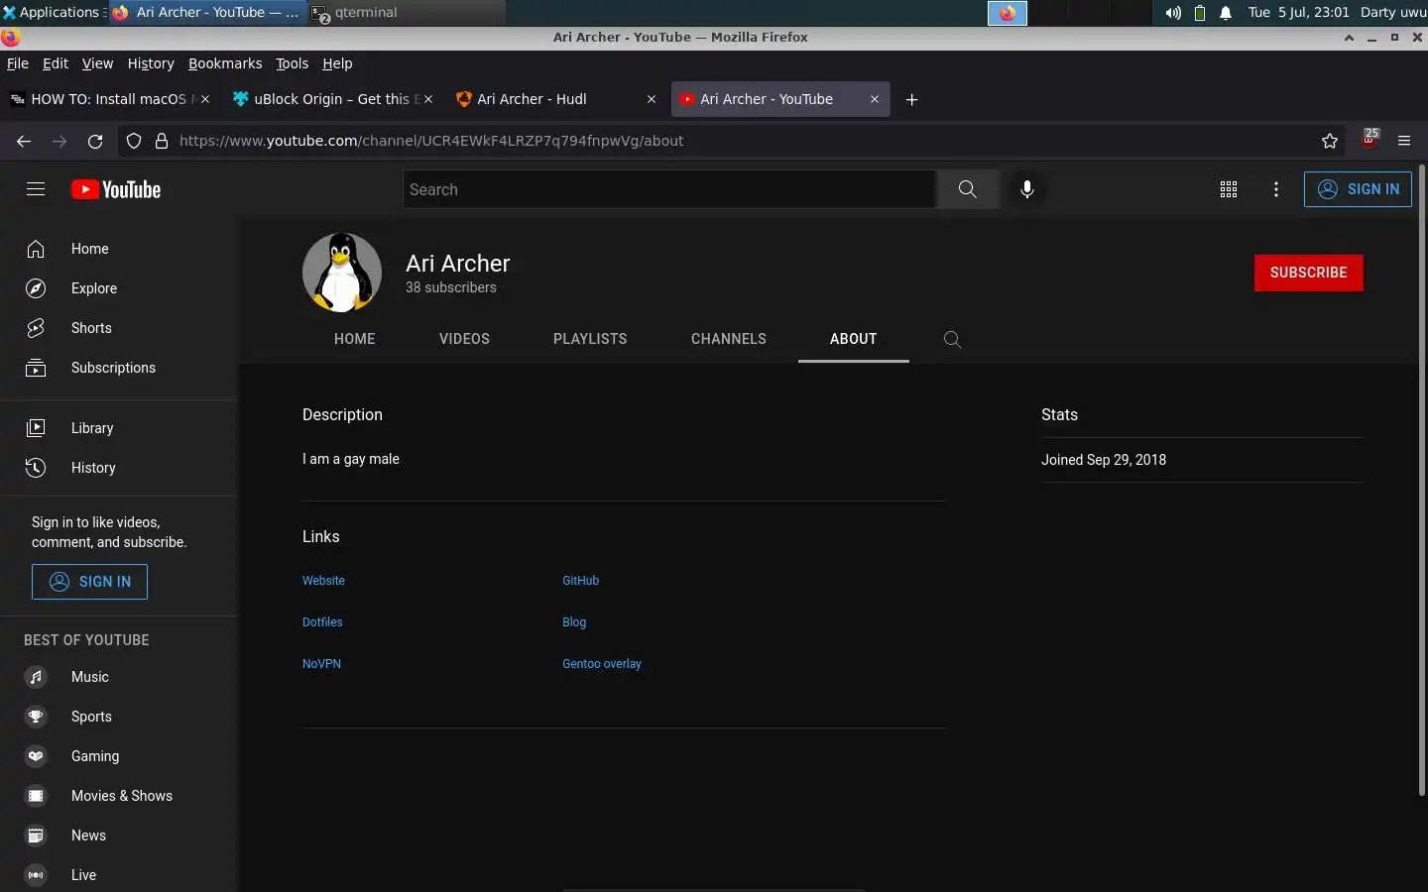Open Library in the sidebar

coord(119,428)
